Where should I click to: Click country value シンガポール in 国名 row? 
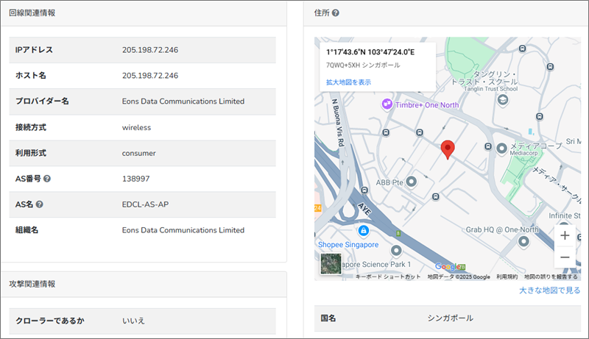450,318
